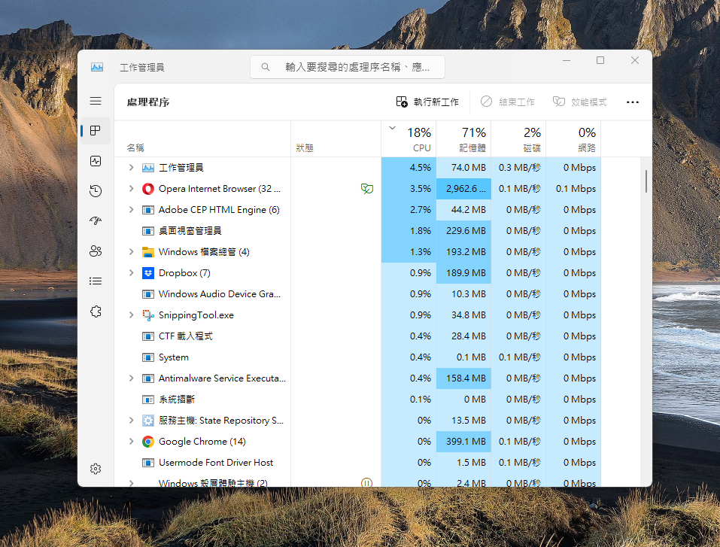Viewport: 720px width, 547px height.
Task: Expand the Google Chrome (14) process group
Action: (131, 442)
